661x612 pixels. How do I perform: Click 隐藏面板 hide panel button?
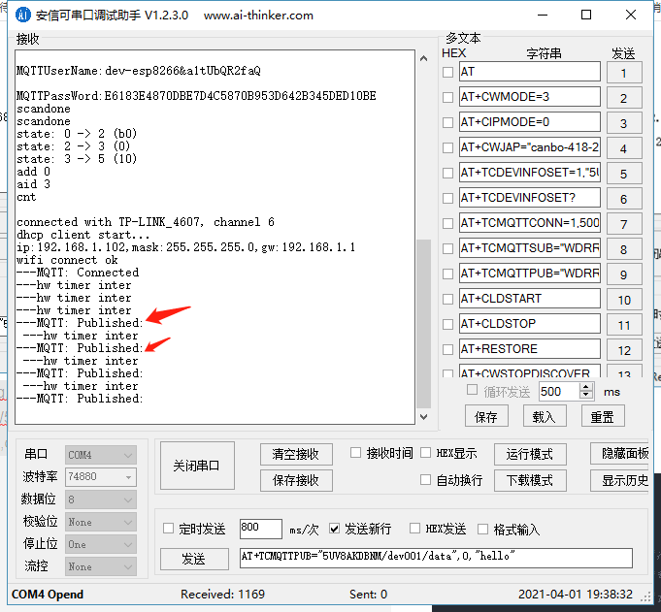click(620, 454)
